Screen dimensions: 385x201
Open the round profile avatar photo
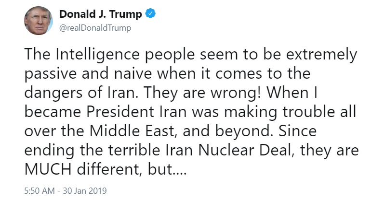pyautogui.click(x=39, y=21)
